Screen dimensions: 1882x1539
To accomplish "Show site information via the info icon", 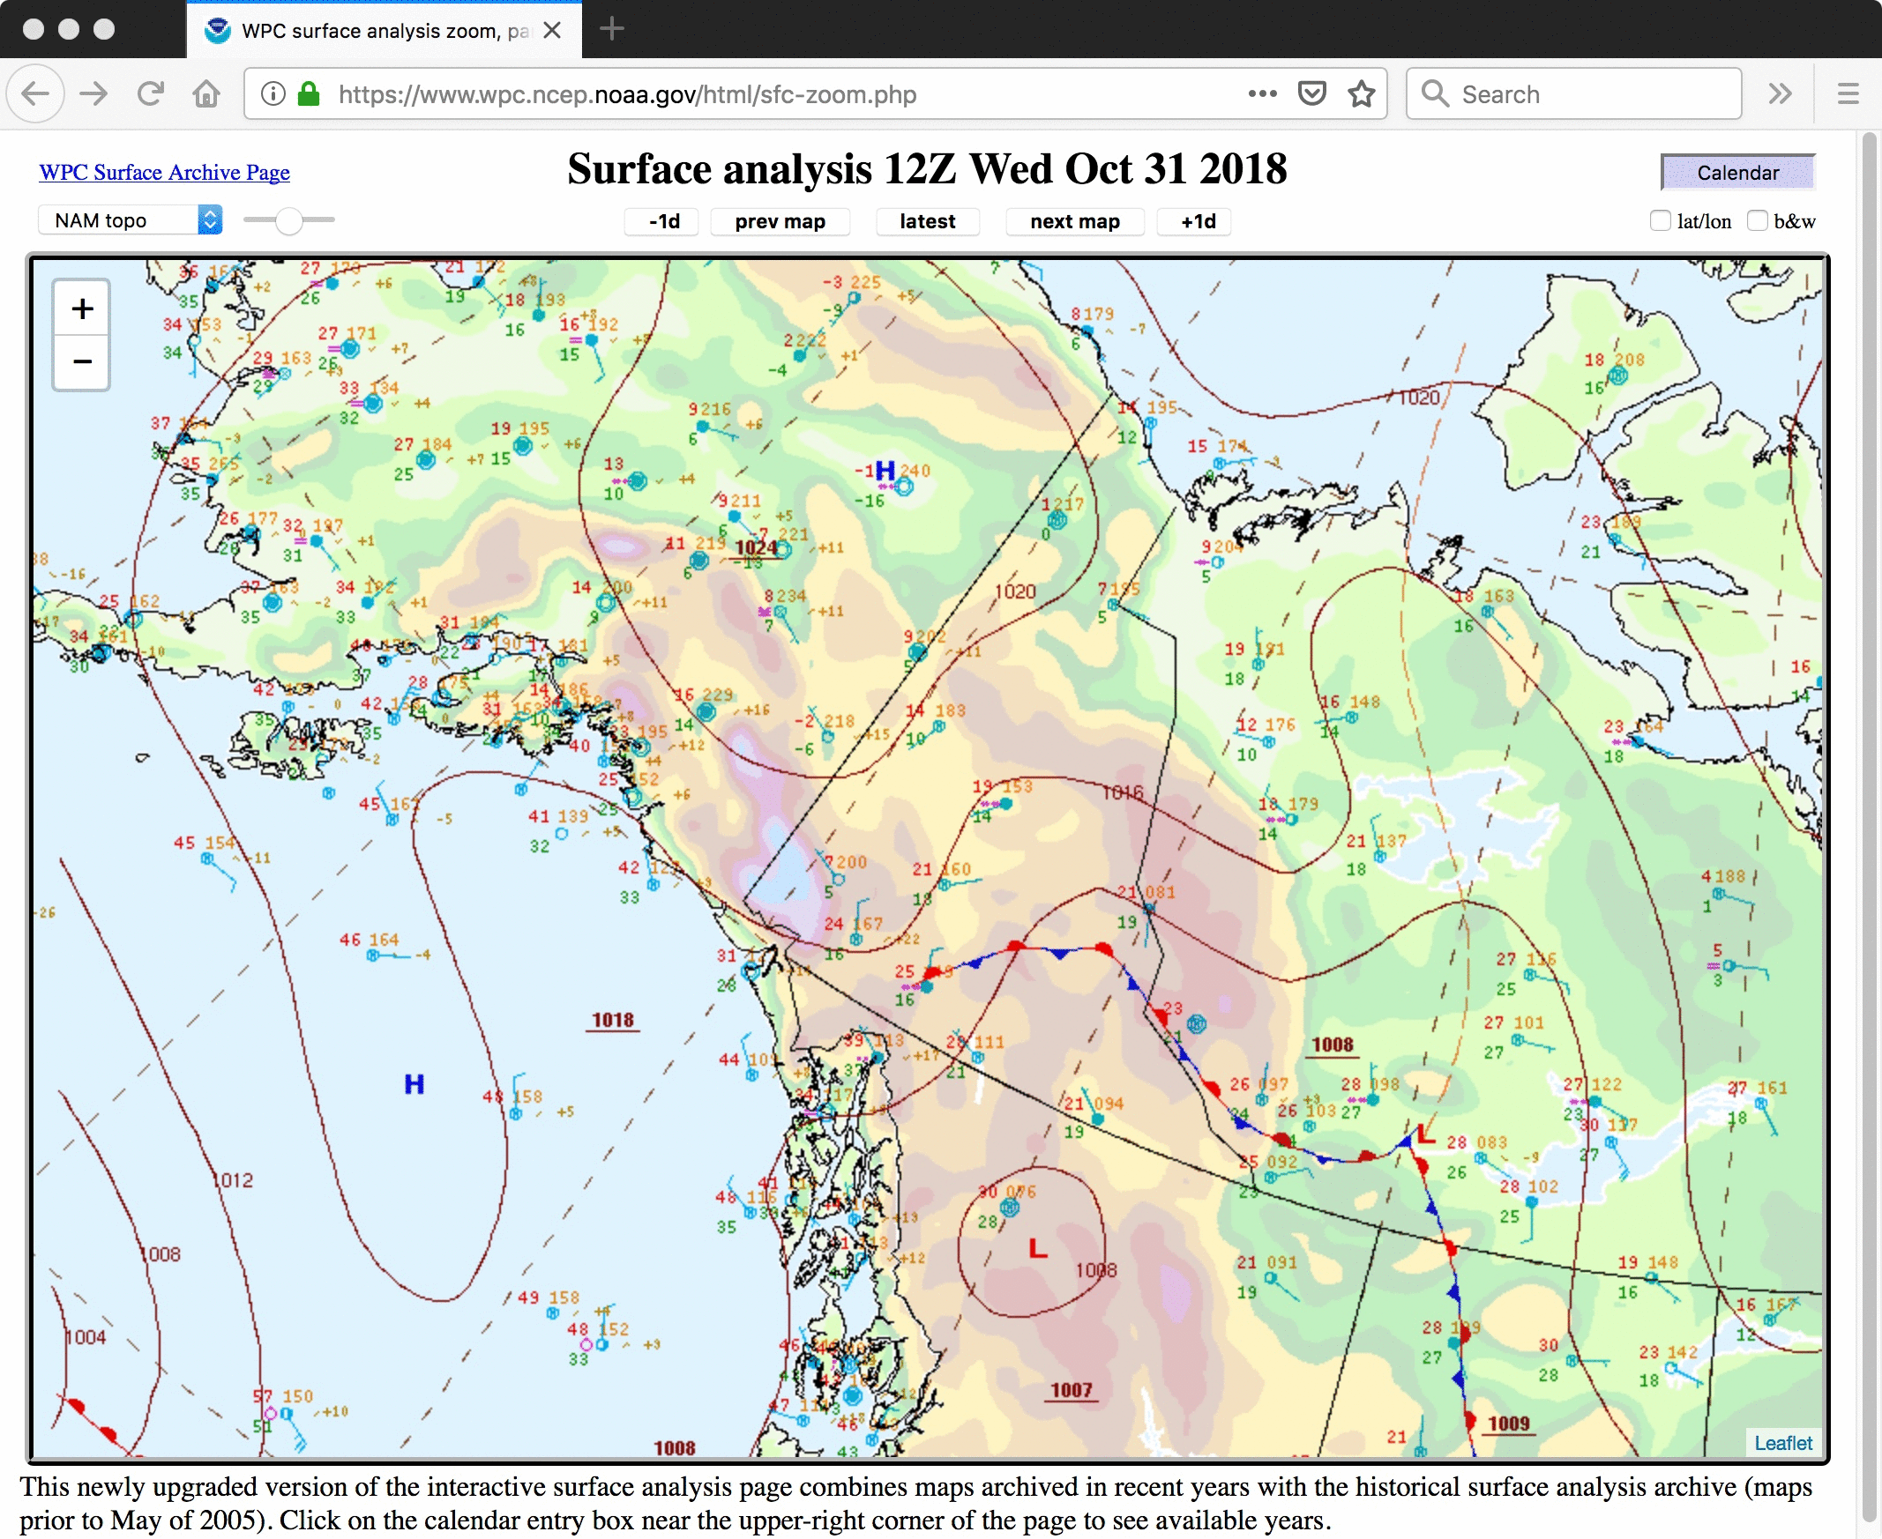I will click(x=273, y=94).
